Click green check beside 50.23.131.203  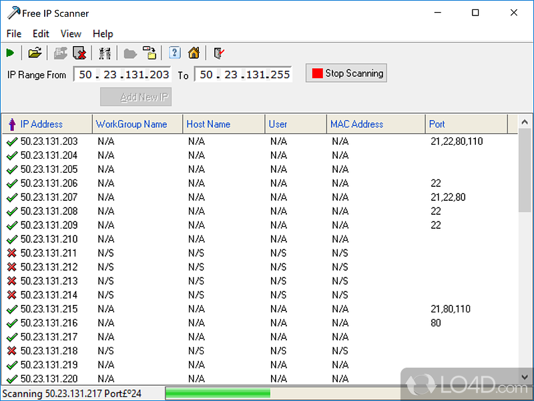[x=12, y=141]
